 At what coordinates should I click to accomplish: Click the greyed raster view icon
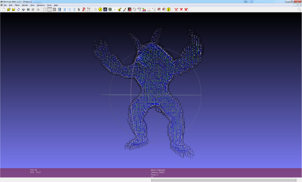click(x=38, y=9)
